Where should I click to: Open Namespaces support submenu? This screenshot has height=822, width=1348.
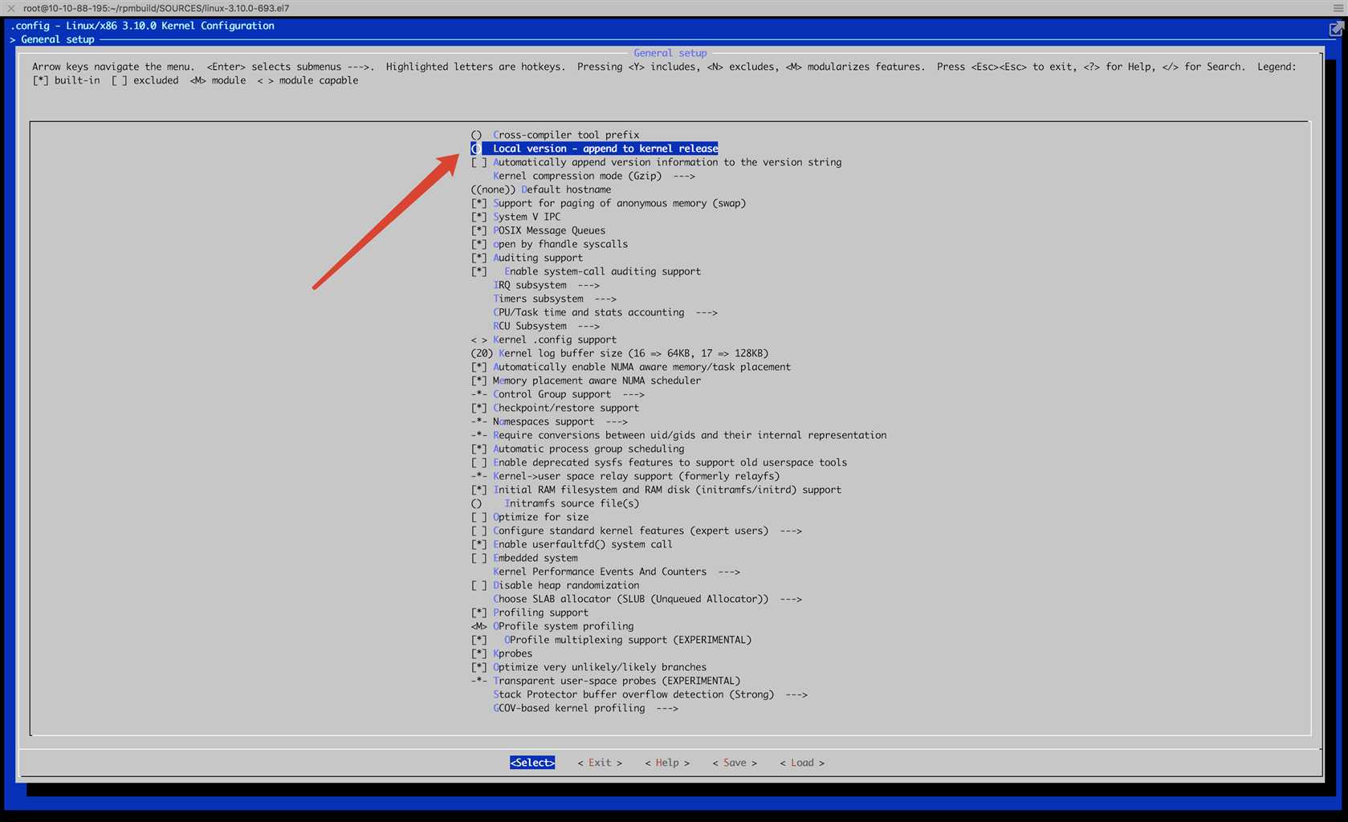pos(549,421)
